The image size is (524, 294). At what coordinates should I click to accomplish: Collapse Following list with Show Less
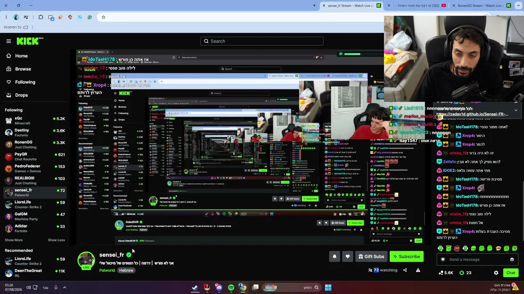pyautogui.click(x=56, y=240)
